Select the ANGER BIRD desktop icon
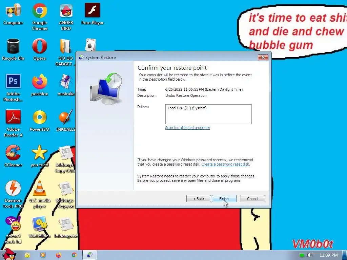 (66, 17)
